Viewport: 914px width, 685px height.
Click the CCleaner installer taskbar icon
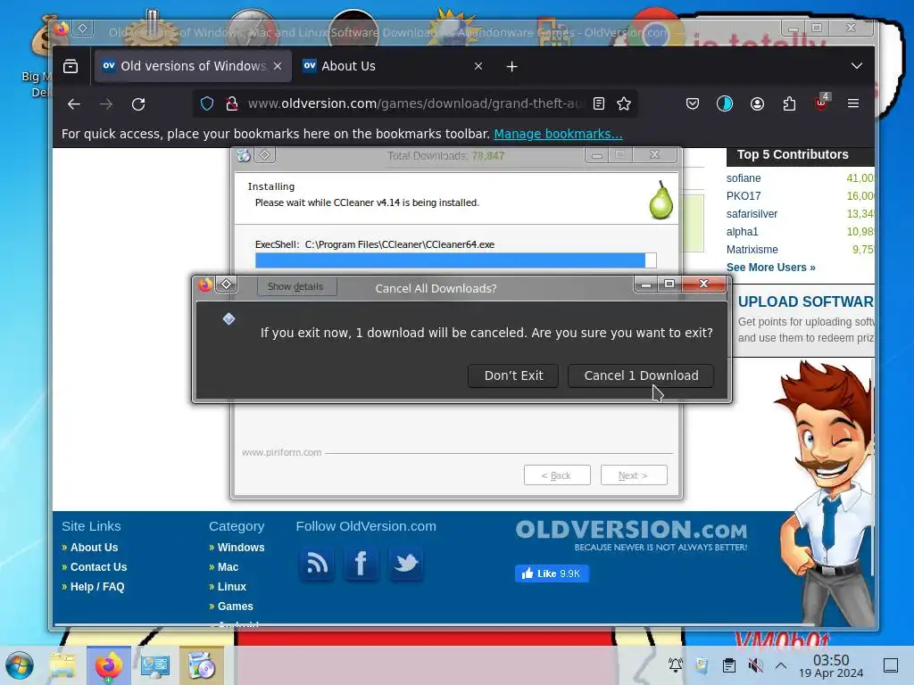[202, 665]
